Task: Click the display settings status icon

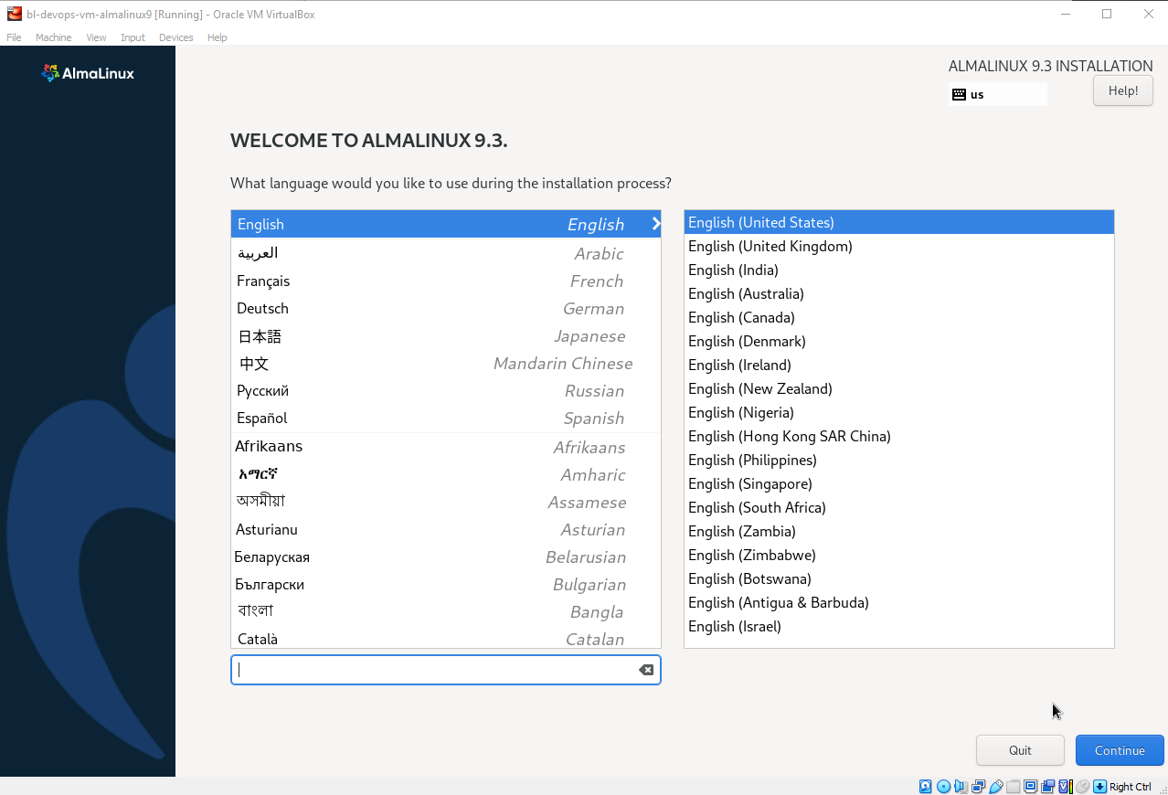Action: (x=1030, y=787)
